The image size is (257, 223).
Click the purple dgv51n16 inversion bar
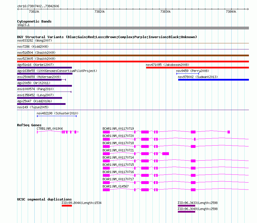click(x=44, y=68)
